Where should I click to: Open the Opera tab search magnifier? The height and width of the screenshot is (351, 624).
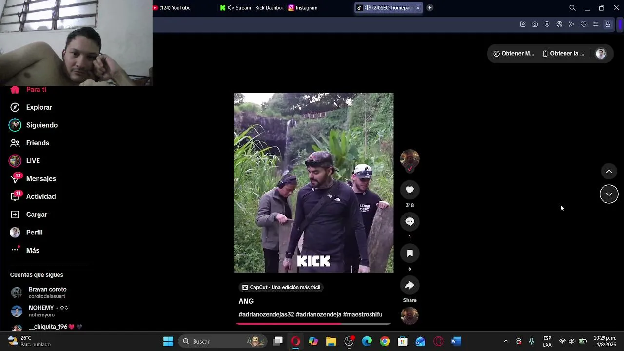[x=573, y=8]
